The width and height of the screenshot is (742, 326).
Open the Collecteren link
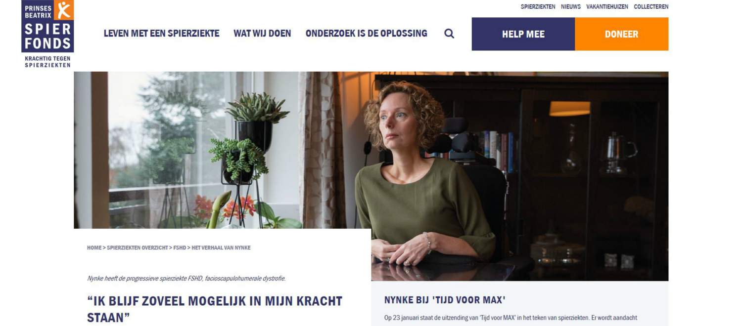651,7
